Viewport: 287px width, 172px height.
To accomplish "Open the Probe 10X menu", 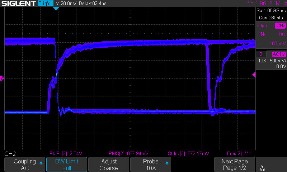I will tap(151, 164).
